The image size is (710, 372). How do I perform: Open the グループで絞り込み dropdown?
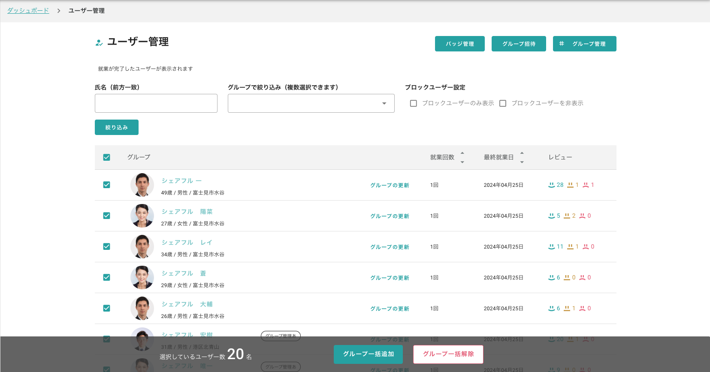[x=311, y=103]
